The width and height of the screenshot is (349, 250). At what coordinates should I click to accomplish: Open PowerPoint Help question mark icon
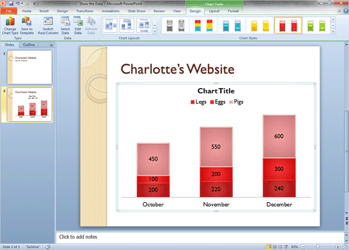[x=346, y=11]
